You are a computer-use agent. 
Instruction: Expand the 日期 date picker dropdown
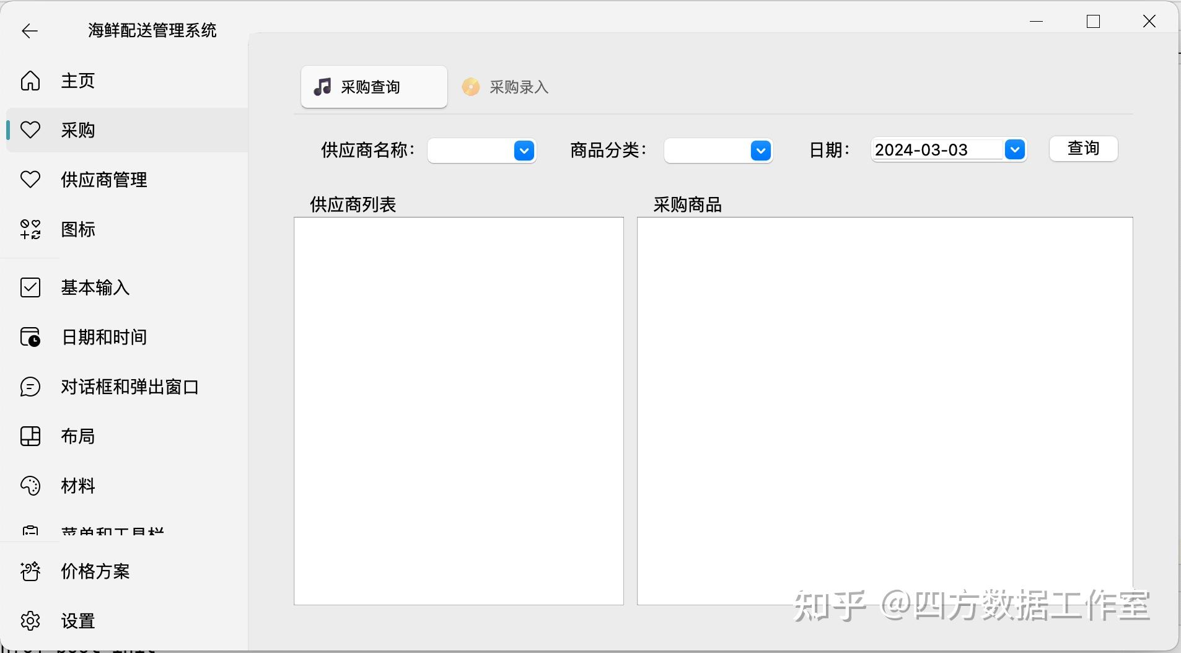pyautogui.click(x=1014, y=149)
